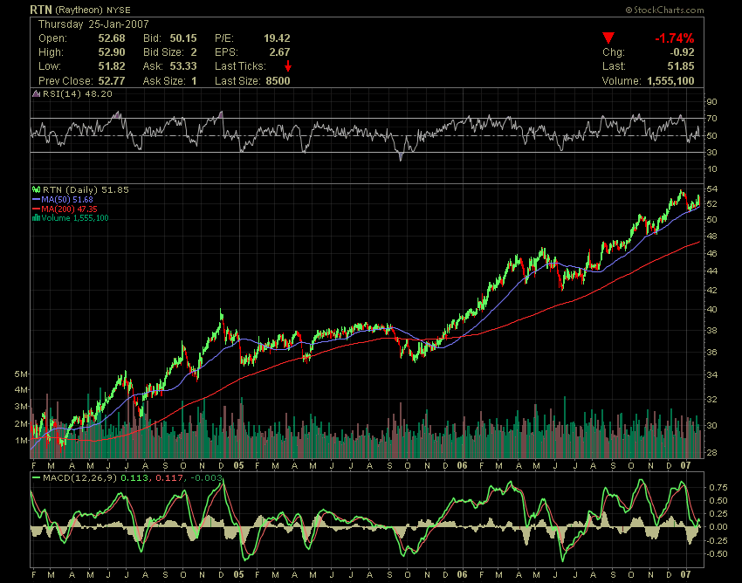Click the Ask value 53.33
Image resolution: width=742 pixels, height=583 pixels.
[x=183, y=66]
